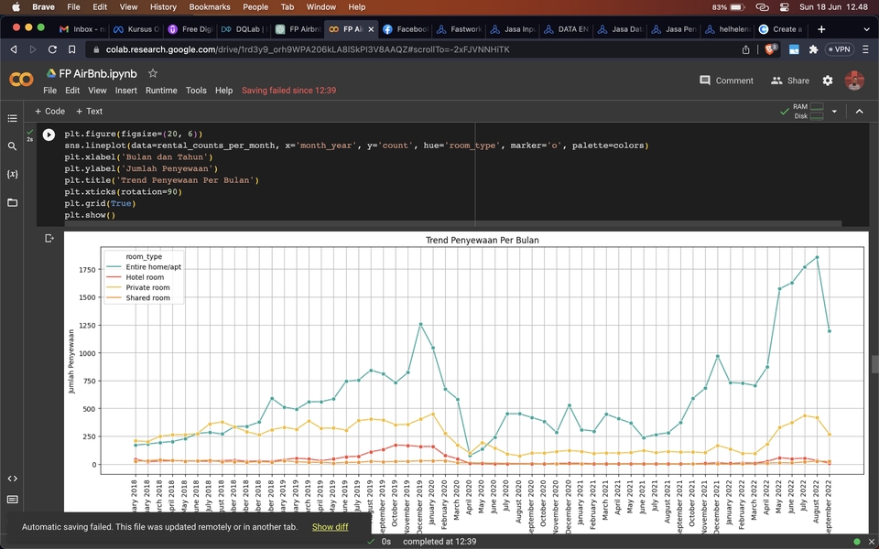Open the terminal panel icon
The image size is (879, 549).
click(12, 500)
